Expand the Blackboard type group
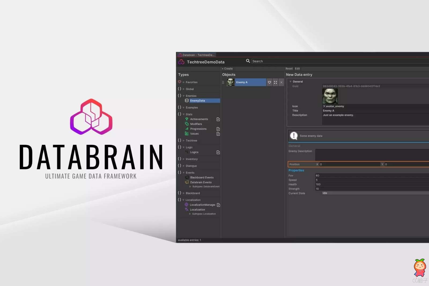 click(184, 193)
